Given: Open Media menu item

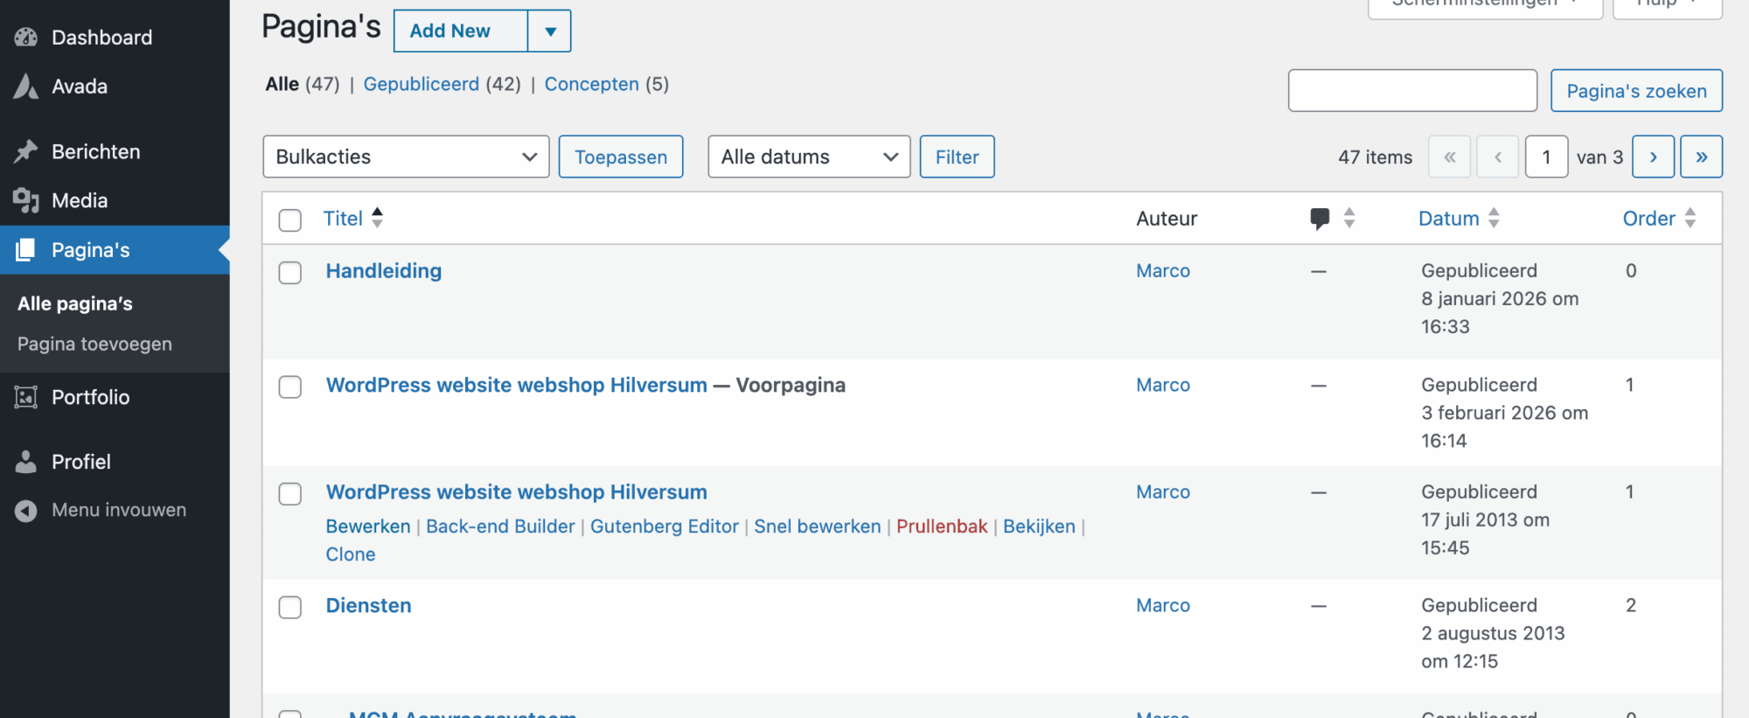Looking at the screenshot, I should [x=80, y=200].
